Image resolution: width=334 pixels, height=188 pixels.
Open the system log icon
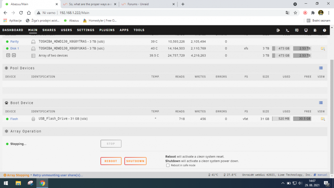315,30
